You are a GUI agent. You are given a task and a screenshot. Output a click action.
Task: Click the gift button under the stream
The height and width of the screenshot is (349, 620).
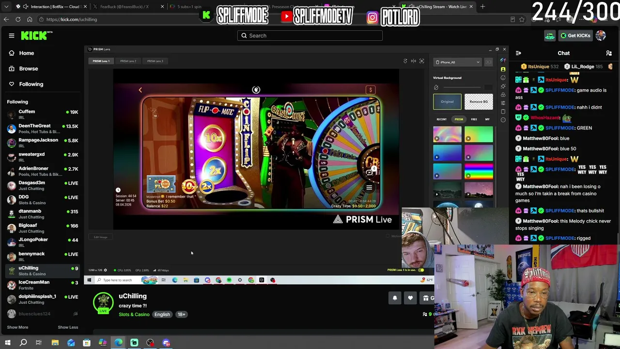tap(428, 298)
